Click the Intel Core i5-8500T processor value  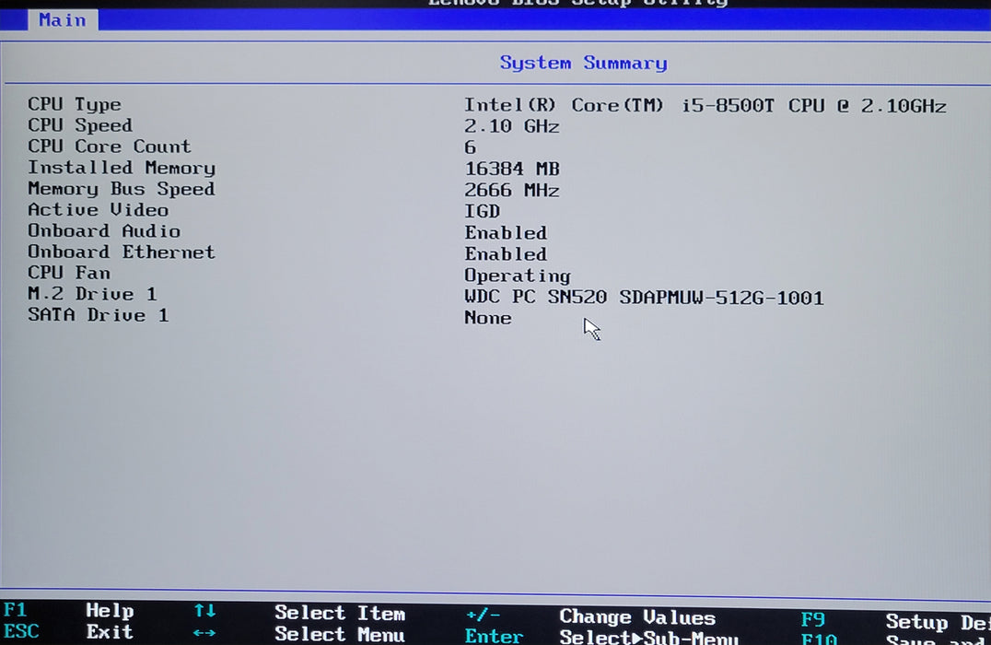[x=705, y=106]
